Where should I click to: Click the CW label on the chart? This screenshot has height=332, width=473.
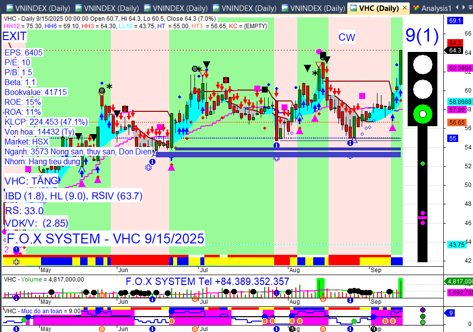tap(347, 37)
